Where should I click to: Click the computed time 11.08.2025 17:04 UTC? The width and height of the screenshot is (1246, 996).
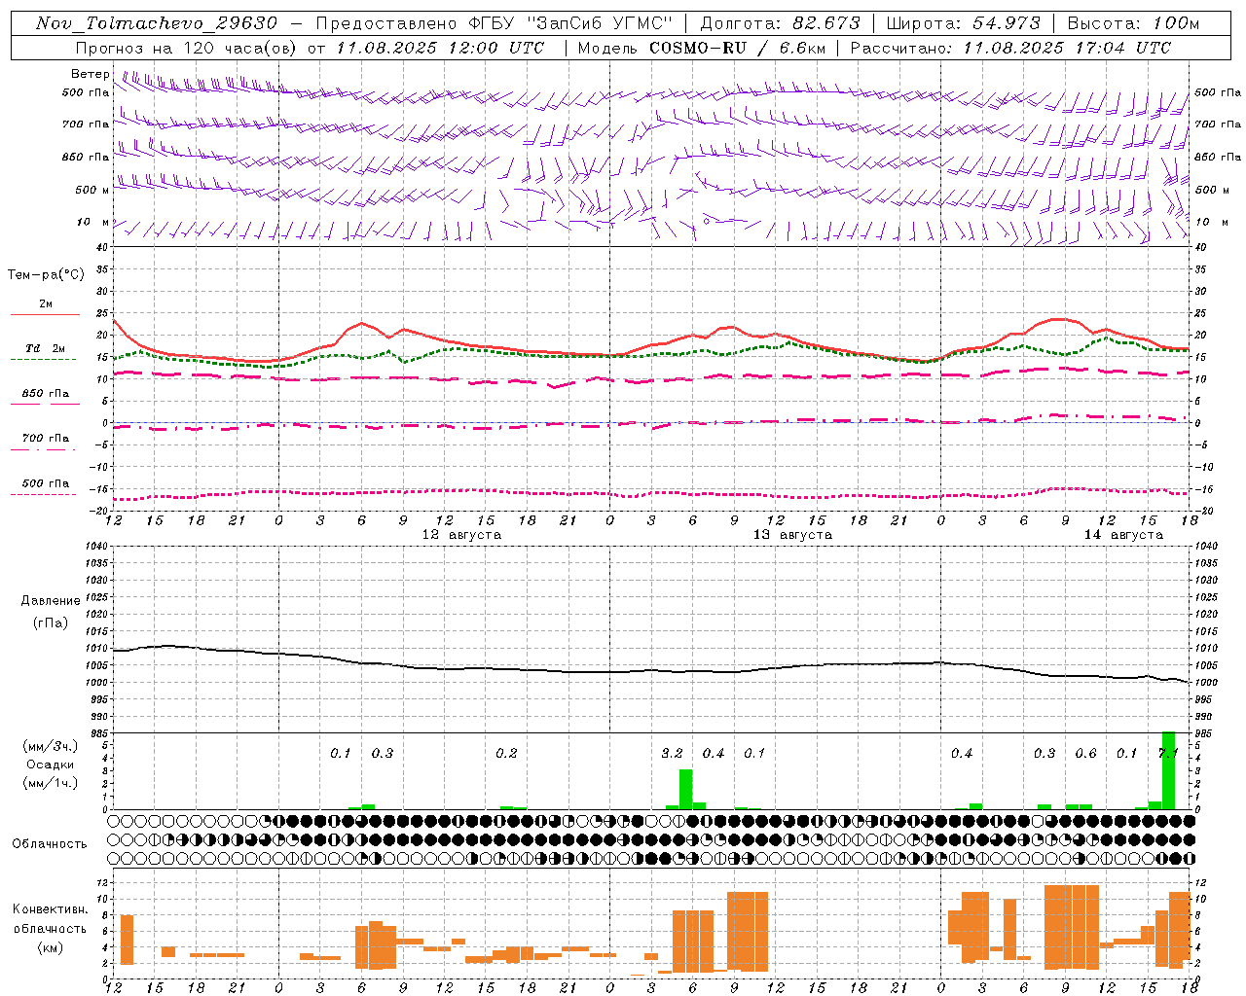click(x=1067, y=48)
